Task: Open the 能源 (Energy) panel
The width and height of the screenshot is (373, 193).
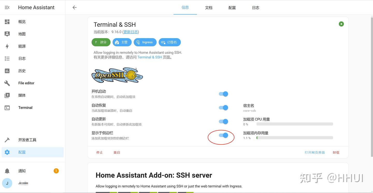Action: pyautogui.click(x=22, y=46)
